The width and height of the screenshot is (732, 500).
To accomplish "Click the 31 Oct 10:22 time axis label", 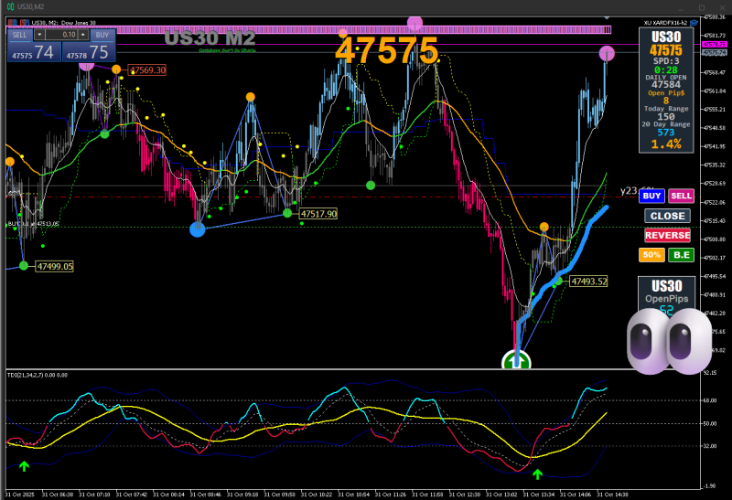I will tap(317, 495).
